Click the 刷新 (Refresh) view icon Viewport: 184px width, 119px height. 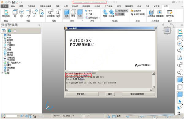point(41,13)
